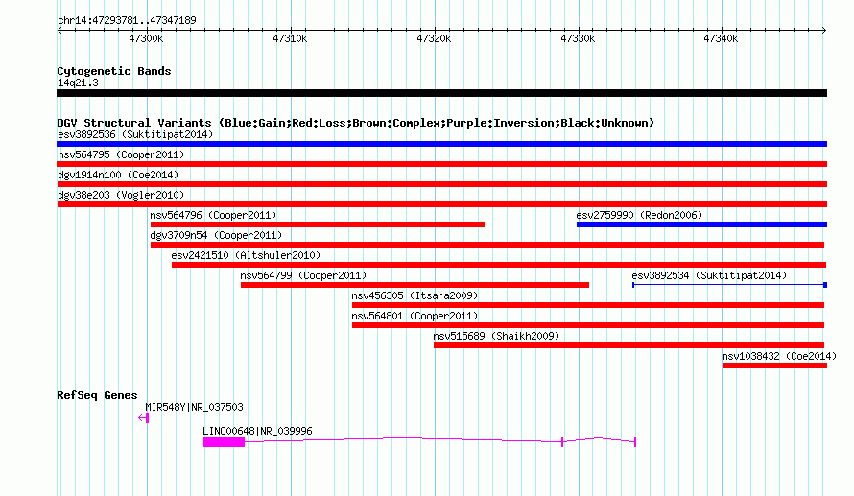Click the ruler's right arrowhead
Image resolution: width=854 pixels, height=496 pixels.
pos(824,30)
